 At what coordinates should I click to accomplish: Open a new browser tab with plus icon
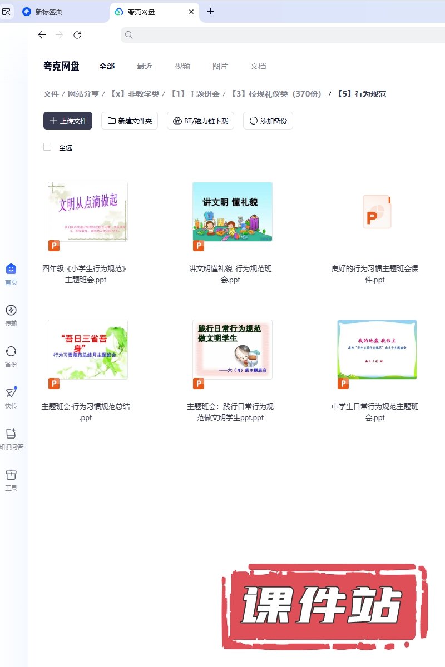coord(210,11)
